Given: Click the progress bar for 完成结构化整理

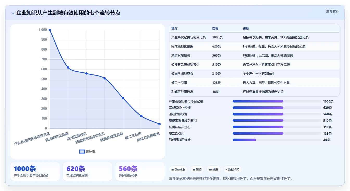Looking at the screenshot, I should point(277,108).
